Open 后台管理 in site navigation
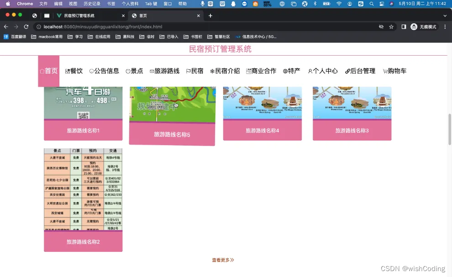 360,71
